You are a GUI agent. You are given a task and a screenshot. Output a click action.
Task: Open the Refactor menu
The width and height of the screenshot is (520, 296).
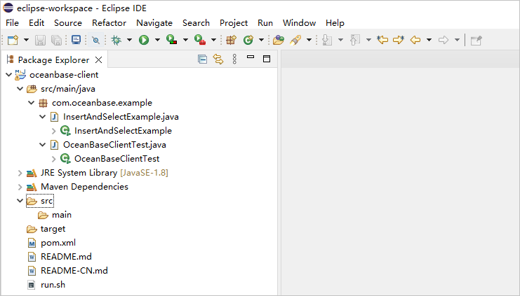(x=109, y=23)
